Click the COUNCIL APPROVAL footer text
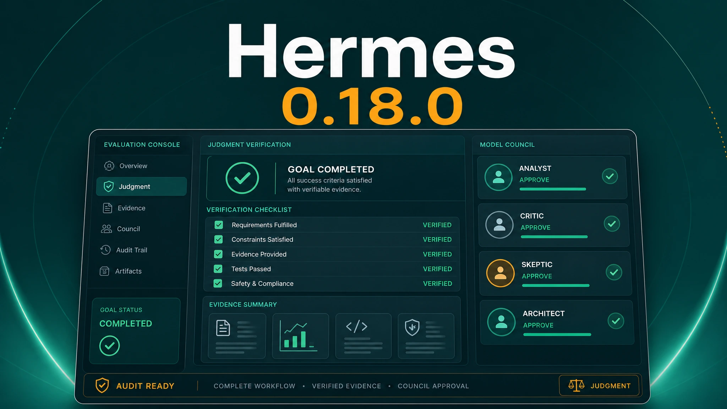This screenshot has height=409, width=727. (433, 386)
